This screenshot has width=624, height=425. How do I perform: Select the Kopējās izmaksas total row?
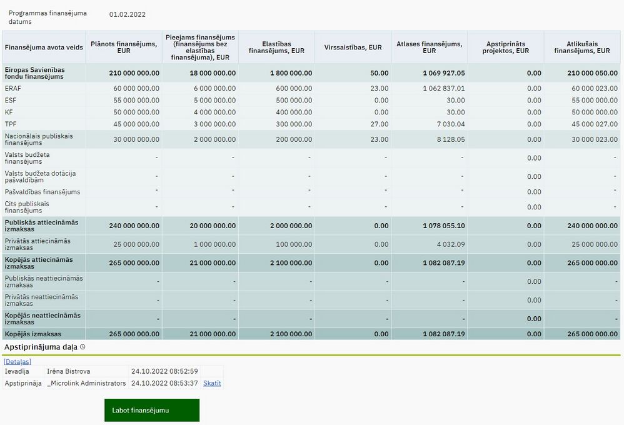point(311,334)
